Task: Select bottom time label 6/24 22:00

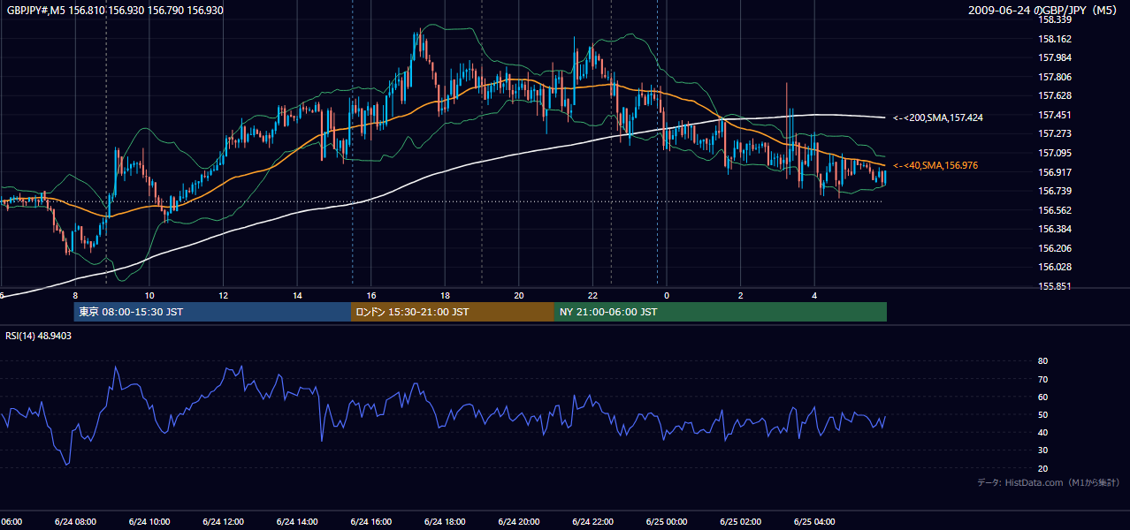Action: click(592, 521)
